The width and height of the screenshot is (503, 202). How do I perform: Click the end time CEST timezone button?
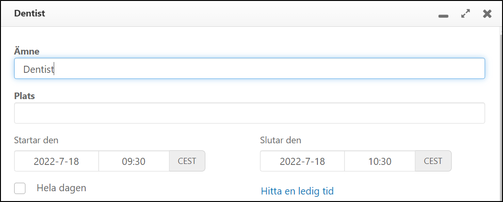click(433, 161)
